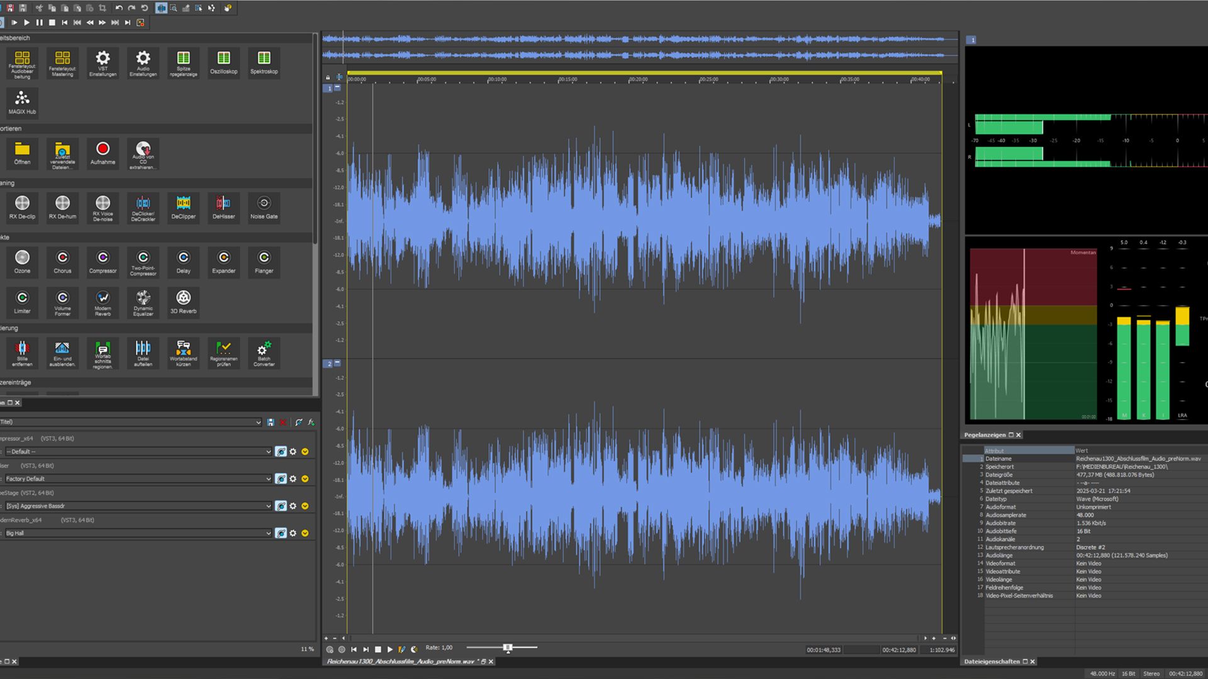Select the Noise Gate cleaning tool
Viewport: 1208px width, 679px height.
click(264, 207)
